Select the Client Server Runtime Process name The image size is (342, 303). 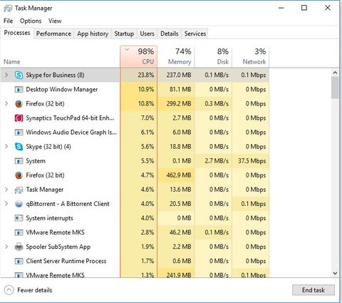[66, 261]
